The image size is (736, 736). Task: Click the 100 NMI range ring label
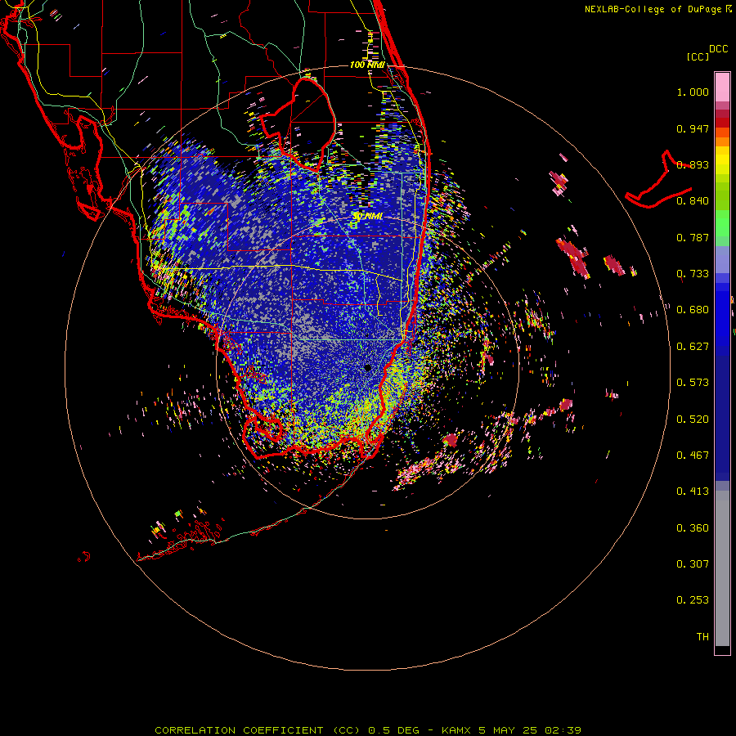point(367,65)
